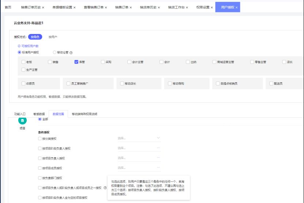
Task: Uncheck the 库管 role checkbox
Action: [76, 62]
